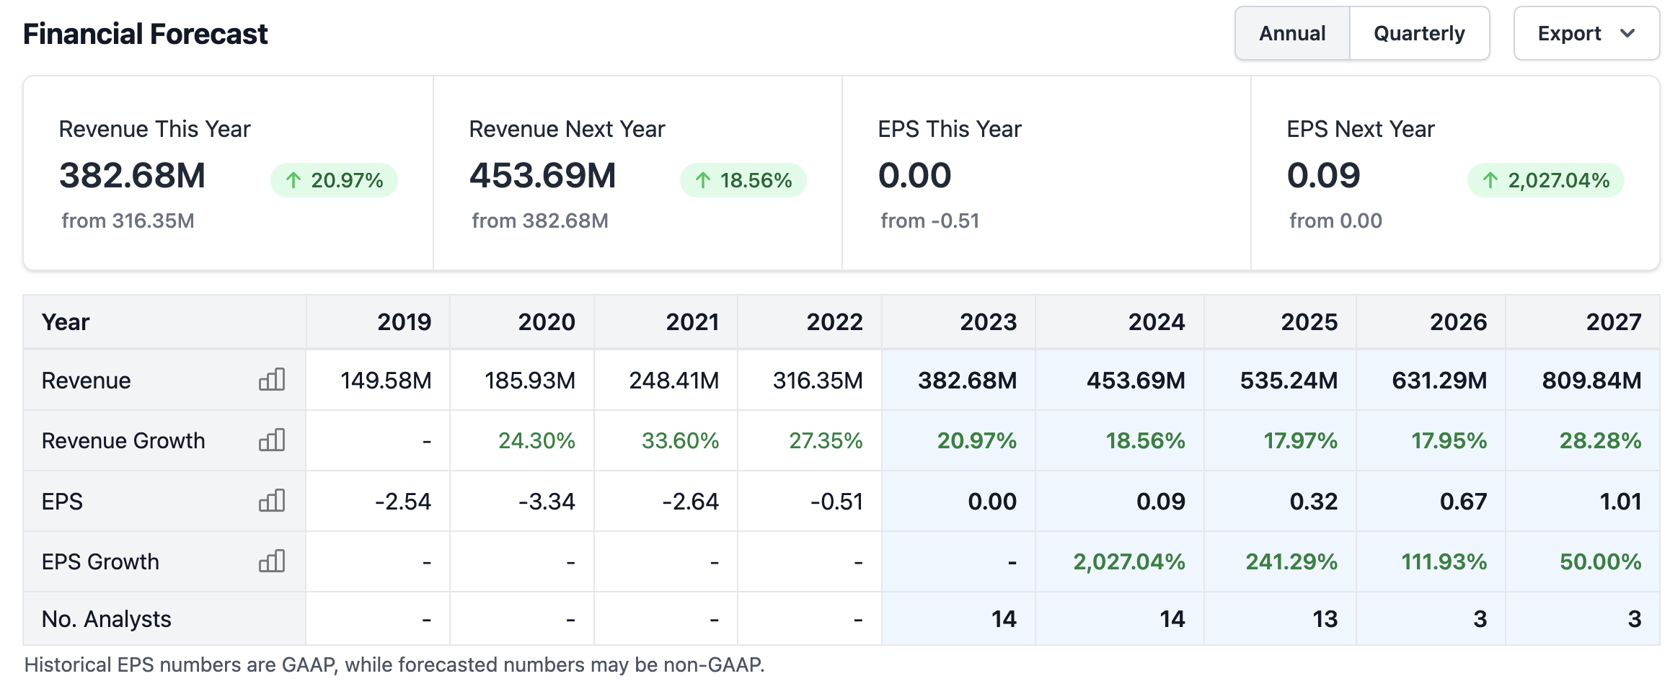1670x689 pixels.
Task: Switch to the Quarterly view
Action: [x=1418, y=34]
